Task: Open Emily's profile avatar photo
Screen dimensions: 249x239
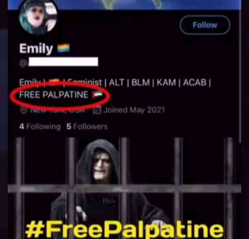Action: [38, 17]
